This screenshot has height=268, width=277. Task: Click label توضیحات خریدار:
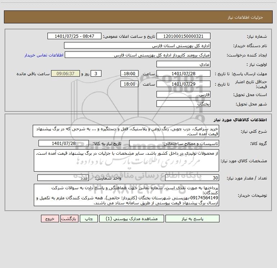tap(253, 196)
